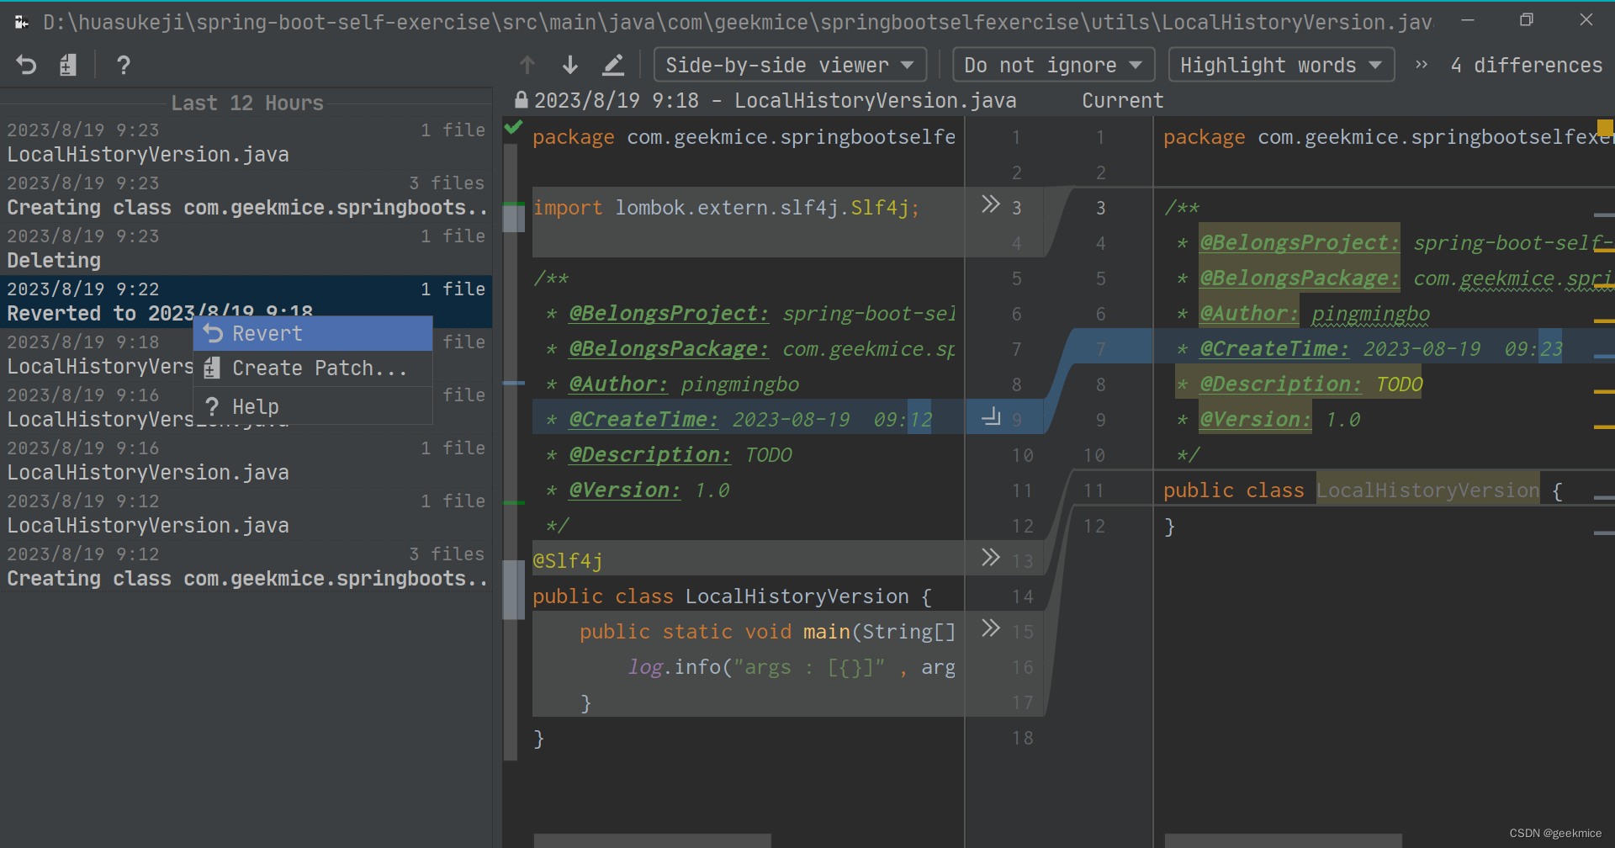1615x848 pixels.
Task: Click the Current pane title
Action: [1122, 101]
